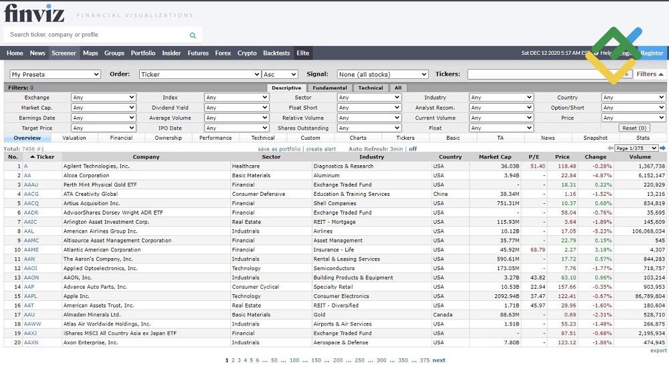Change sort direction in Asc dropdown
669x369 pixels.
click(280, 74)
